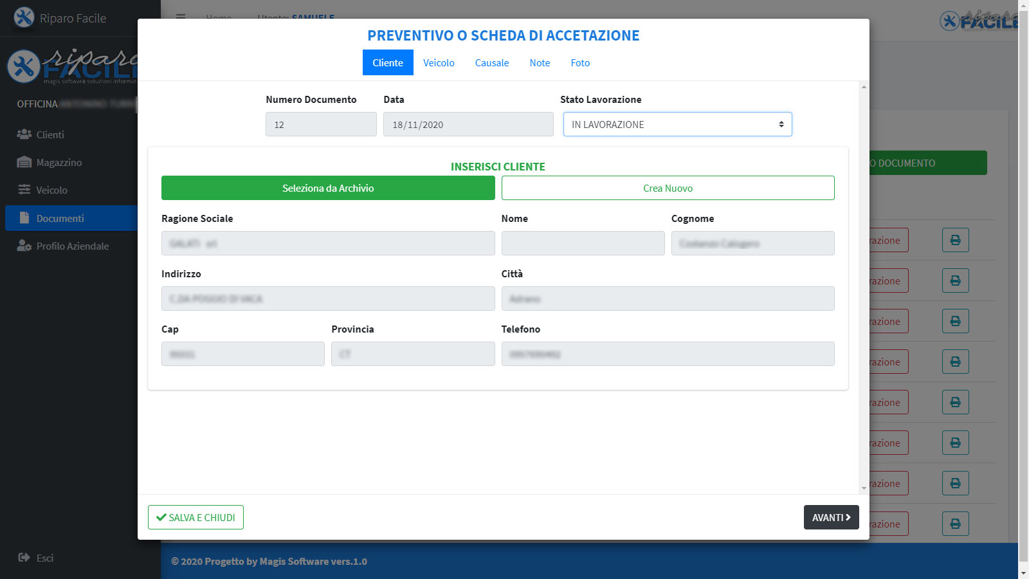
Task: Click the Riparo Facile sidebar title link
Action: click(73, 18)
